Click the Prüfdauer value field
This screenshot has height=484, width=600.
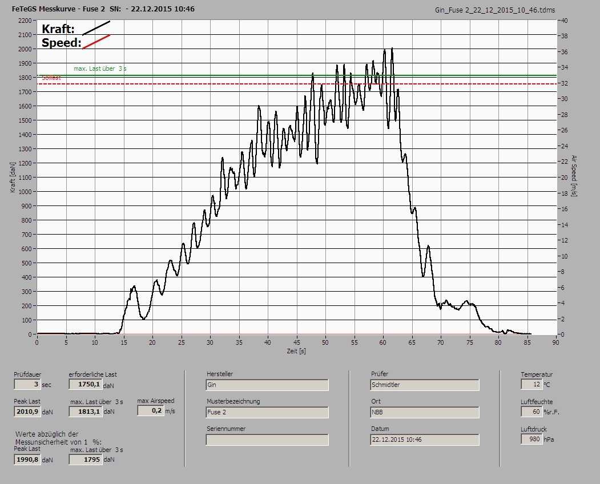[x=27, y=384]
